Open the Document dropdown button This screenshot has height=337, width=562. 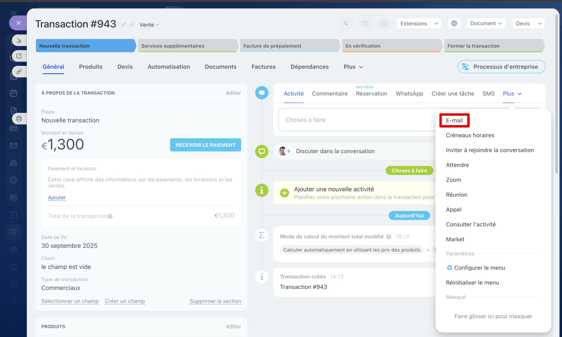coord(486,24)
